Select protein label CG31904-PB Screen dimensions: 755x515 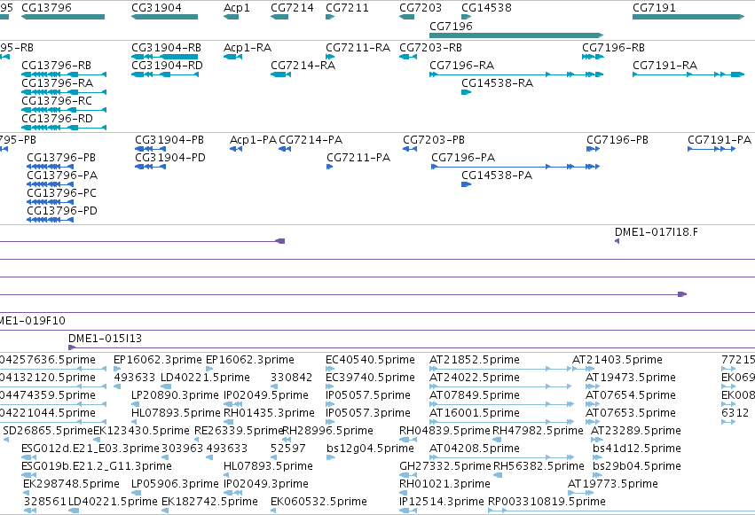coord(169,140)
